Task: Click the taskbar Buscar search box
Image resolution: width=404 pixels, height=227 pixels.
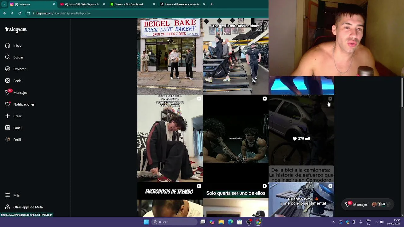Action: click(174, 222)
